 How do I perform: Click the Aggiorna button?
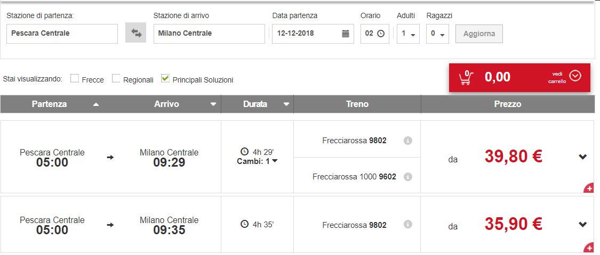pyautogui.click(x=479, y=34)
